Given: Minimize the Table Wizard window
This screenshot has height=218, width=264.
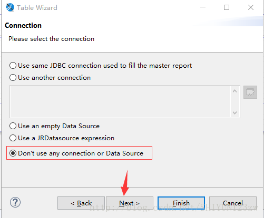Looking at the screenshot, I should (x=203, y=7).
